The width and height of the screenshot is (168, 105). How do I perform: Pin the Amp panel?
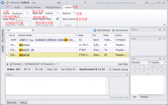(164, 39)
